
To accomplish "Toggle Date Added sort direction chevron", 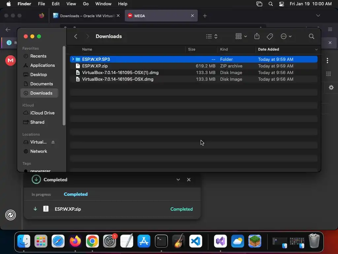I will 316,50.
